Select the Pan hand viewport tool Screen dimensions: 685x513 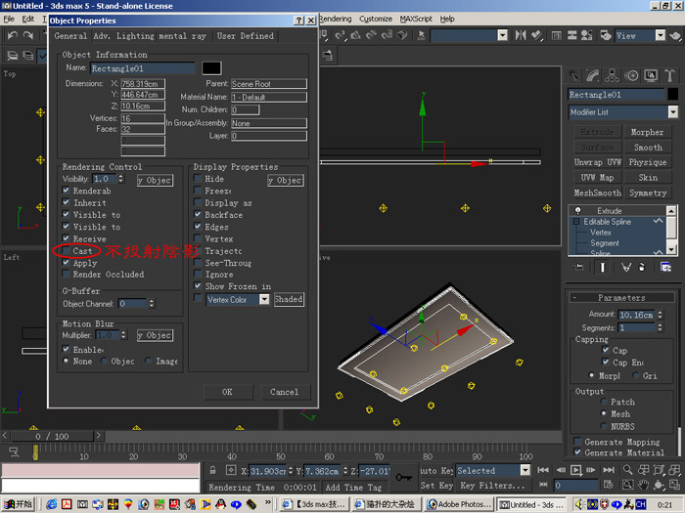click(x=643, y=485)
